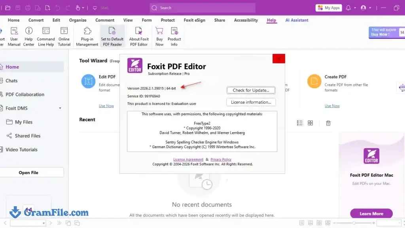Switch to the Accessibility tab
405x228 pixels.
(x=246, y=20)
